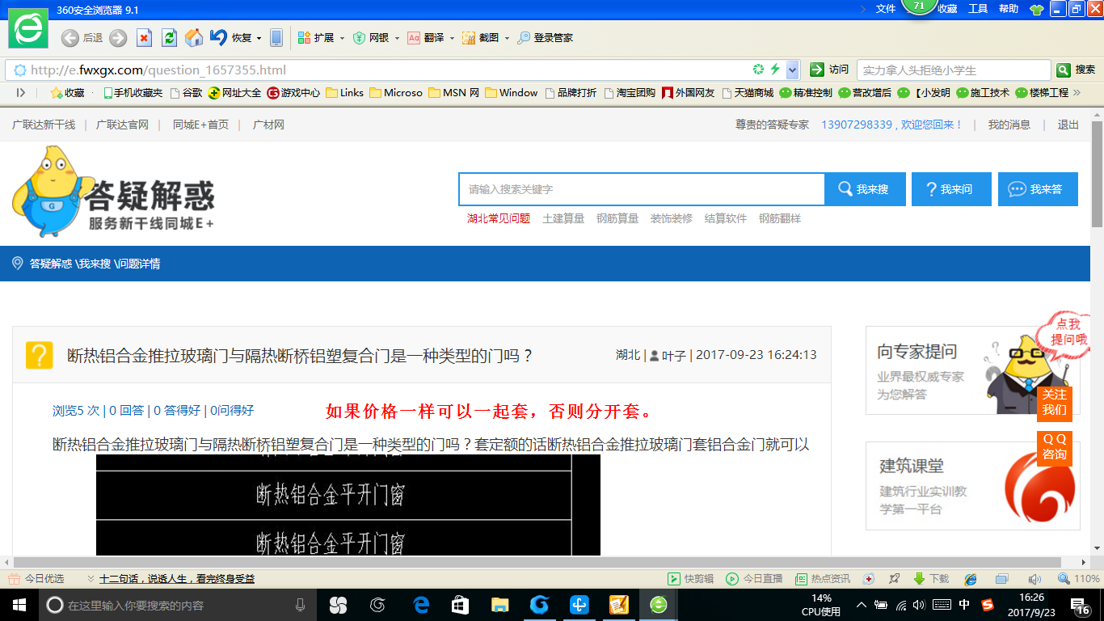Open the browser home page icon
Screen dimensions: 1104x621
coord(194,38)
